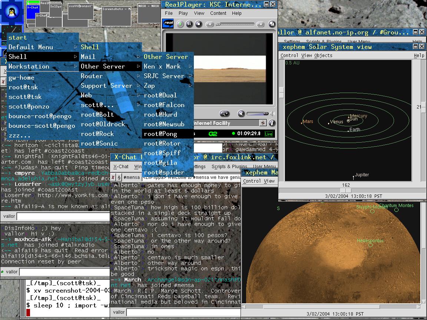Open the RealPlayer zoom magnifier dropdown
Viewport: 427px width, 320px height.
224,113
